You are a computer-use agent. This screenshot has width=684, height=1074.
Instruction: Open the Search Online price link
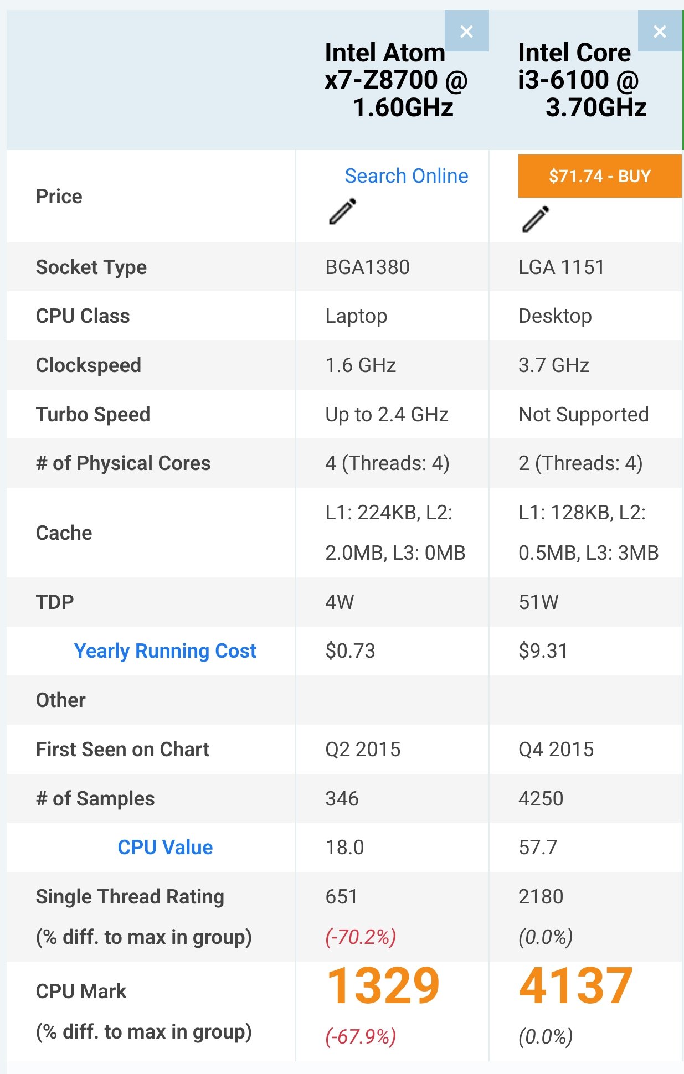click(406, 176)
